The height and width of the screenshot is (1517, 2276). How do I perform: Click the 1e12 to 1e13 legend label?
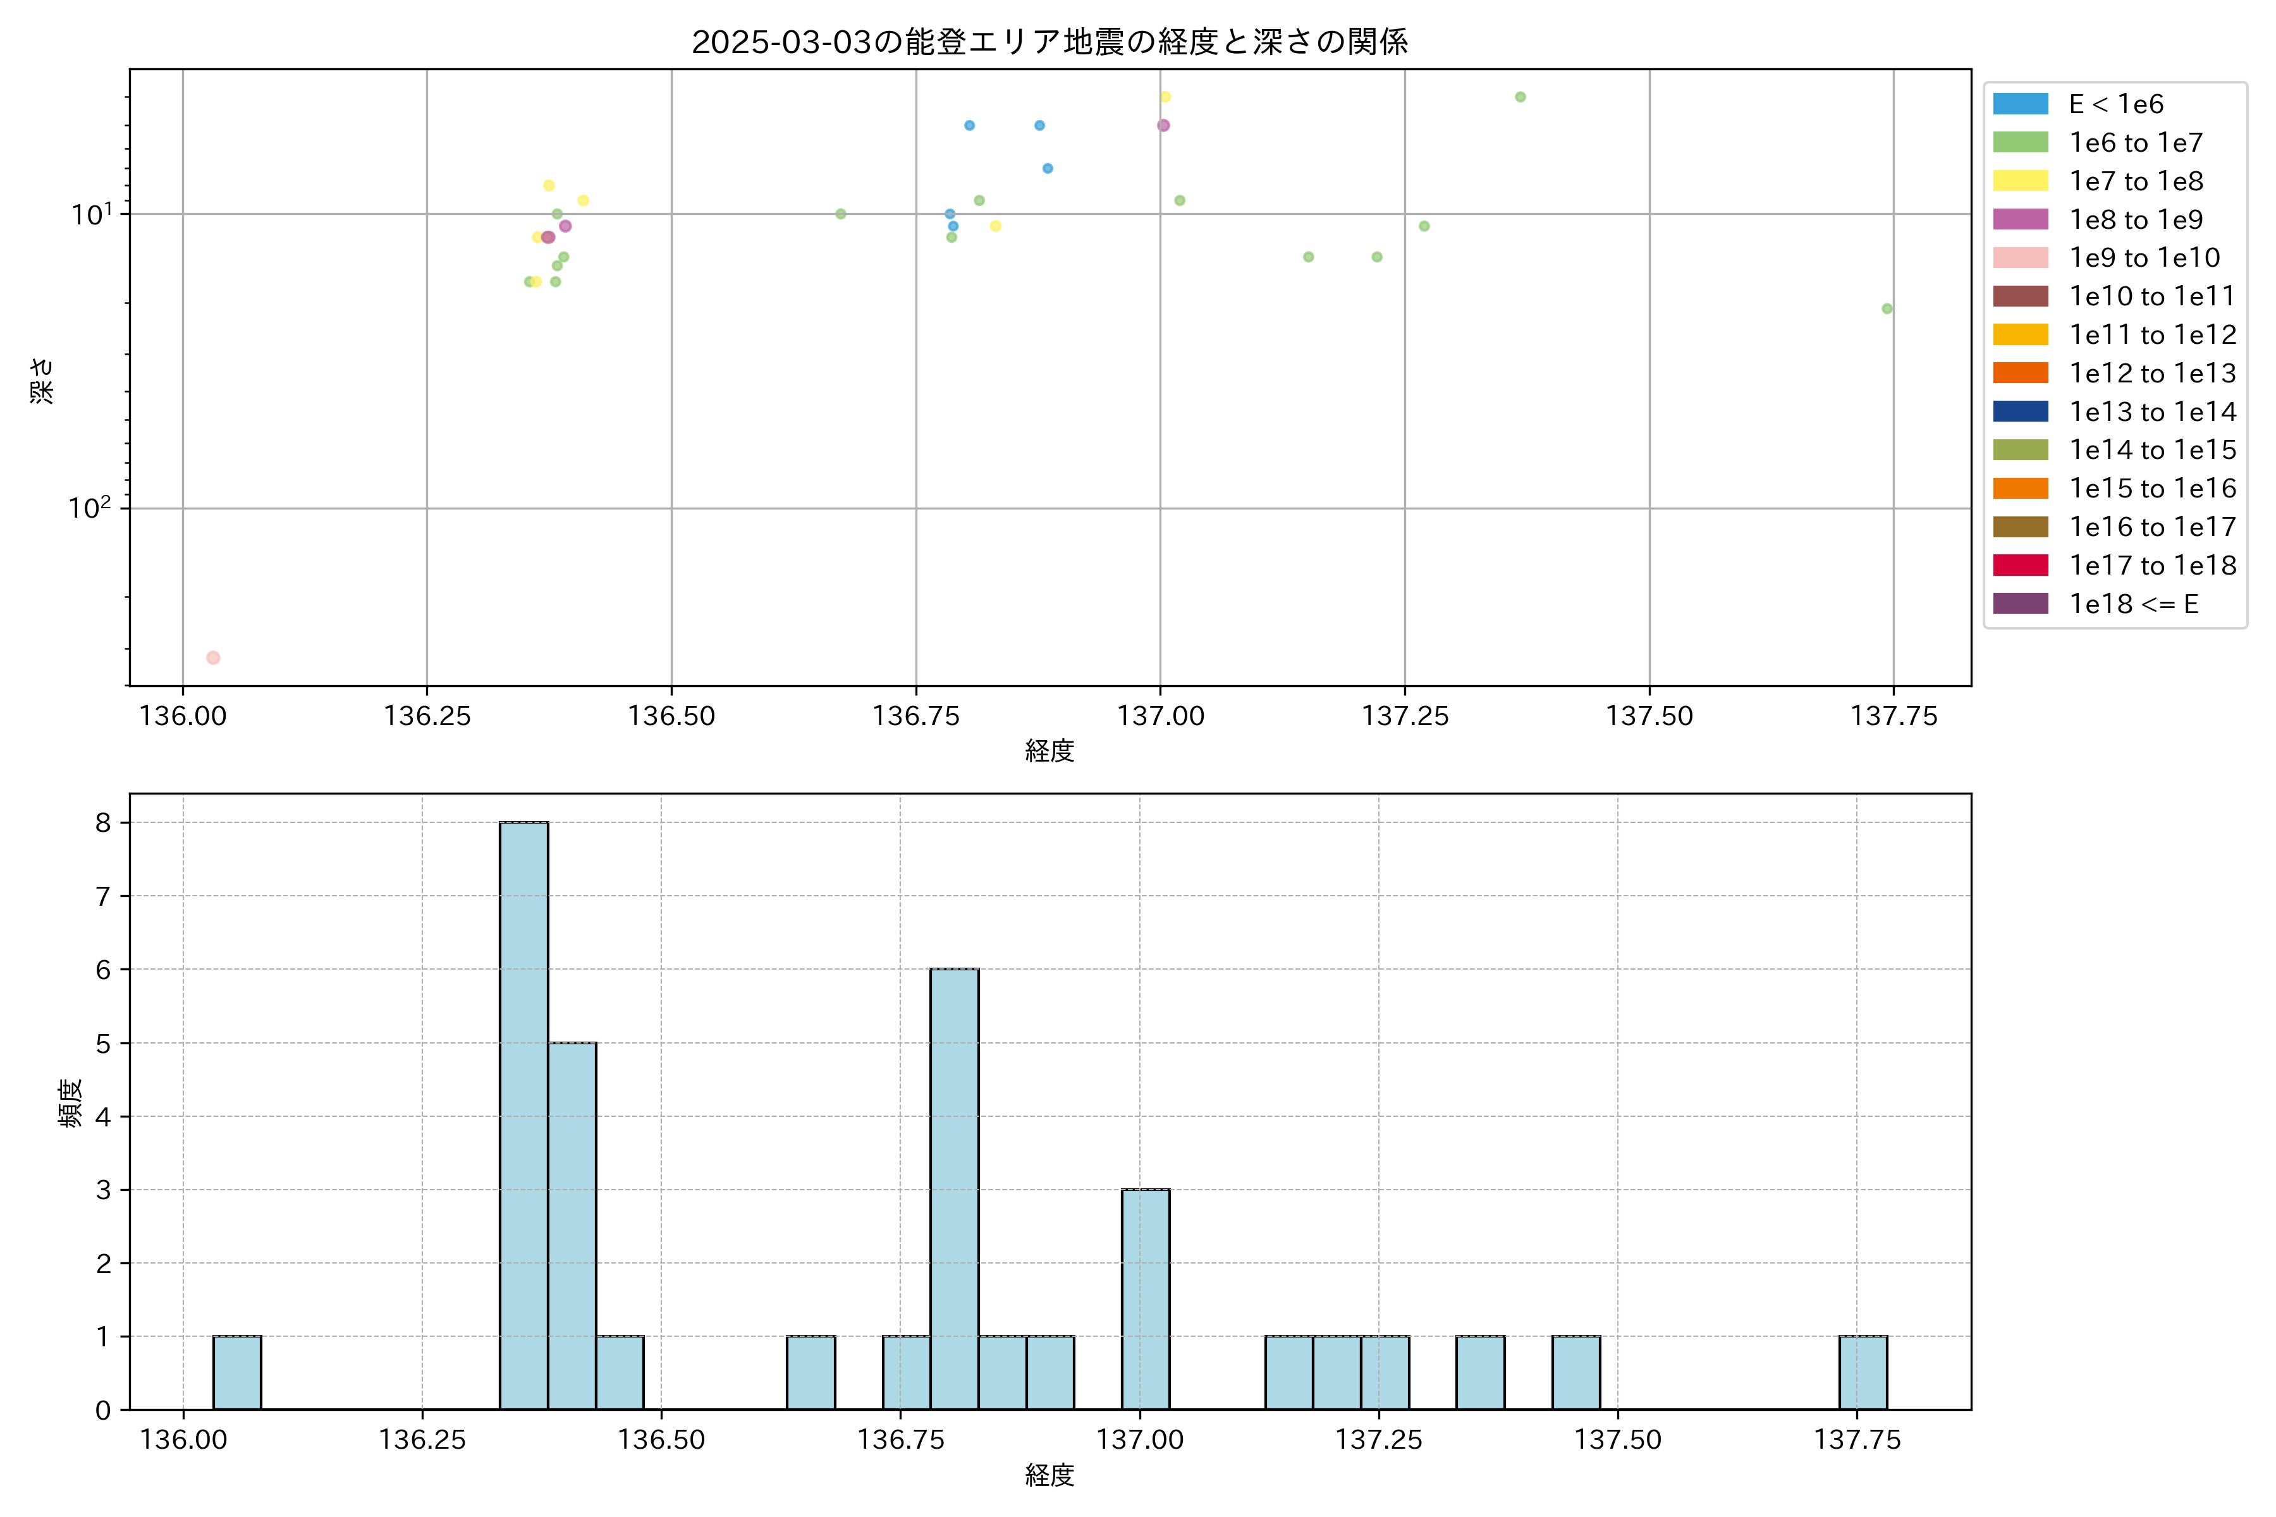2152,374
